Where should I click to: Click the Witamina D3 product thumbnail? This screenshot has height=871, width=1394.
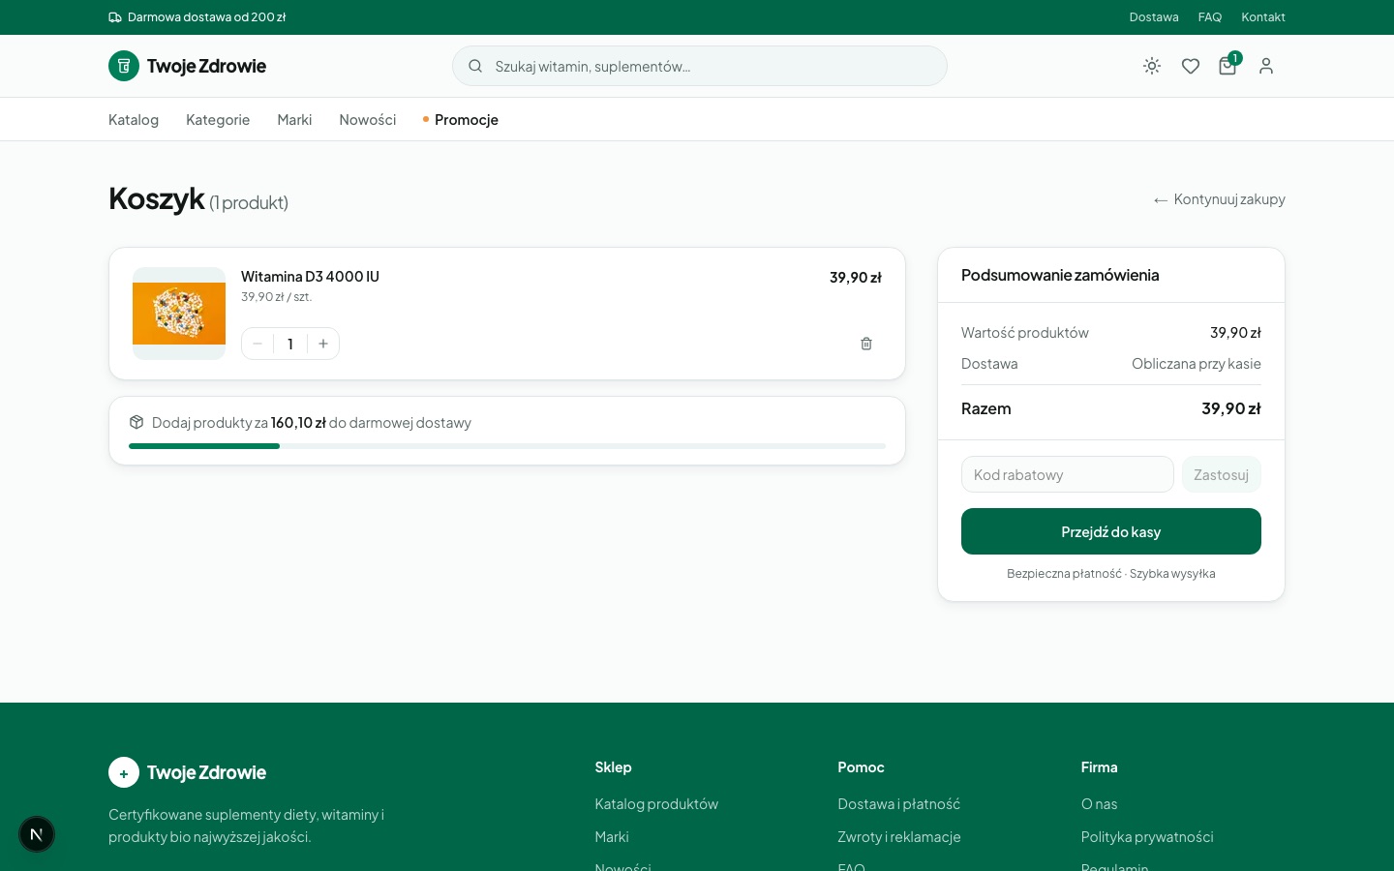179,314
